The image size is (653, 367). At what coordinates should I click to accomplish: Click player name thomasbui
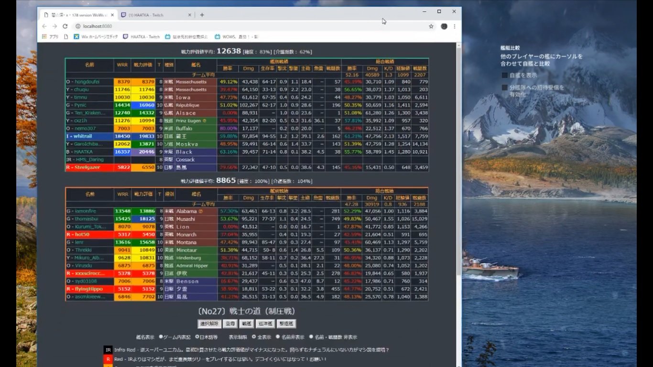86,219
